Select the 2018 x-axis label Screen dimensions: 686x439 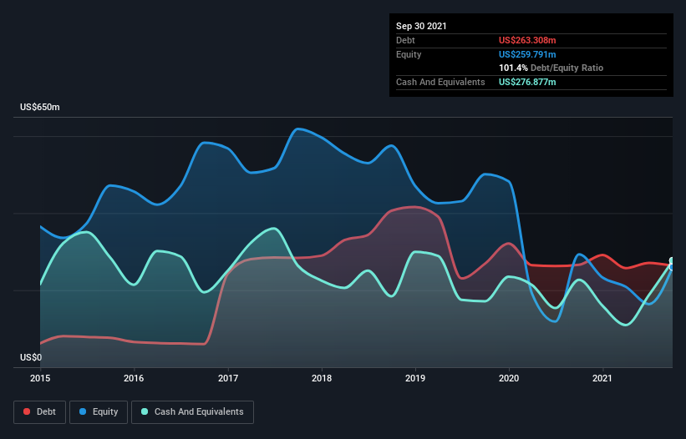pos(322,378)
